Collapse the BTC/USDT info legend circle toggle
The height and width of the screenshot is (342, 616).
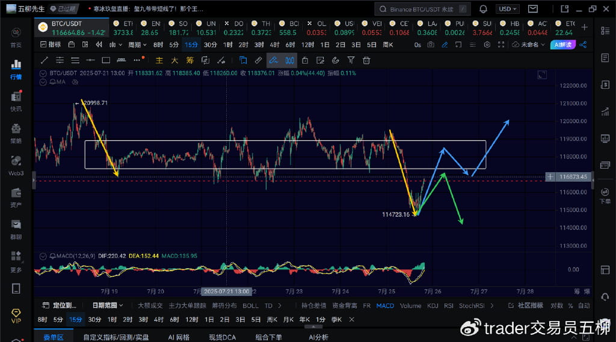coord(43,73)
